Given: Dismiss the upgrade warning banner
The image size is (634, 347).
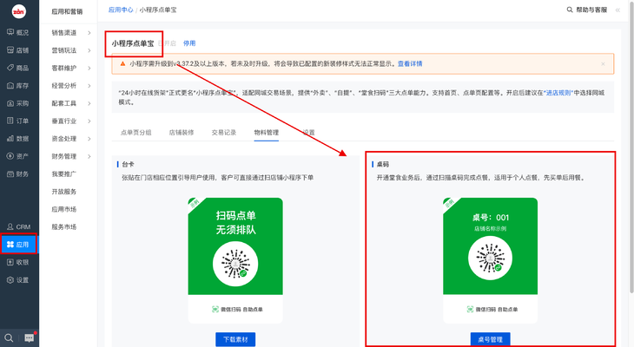Looking at the screenshot, I should [x=603, y=64].
